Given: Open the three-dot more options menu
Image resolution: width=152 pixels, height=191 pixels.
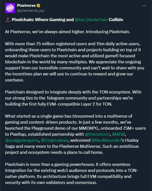Looking at the screenshot, I should point(144,6).
